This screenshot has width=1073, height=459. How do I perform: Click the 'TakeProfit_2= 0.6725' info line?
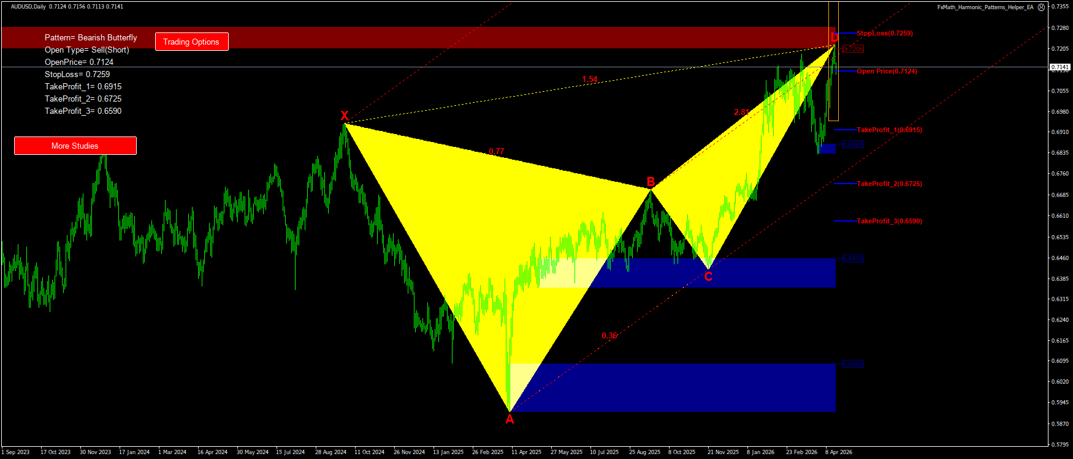(83, 99)
